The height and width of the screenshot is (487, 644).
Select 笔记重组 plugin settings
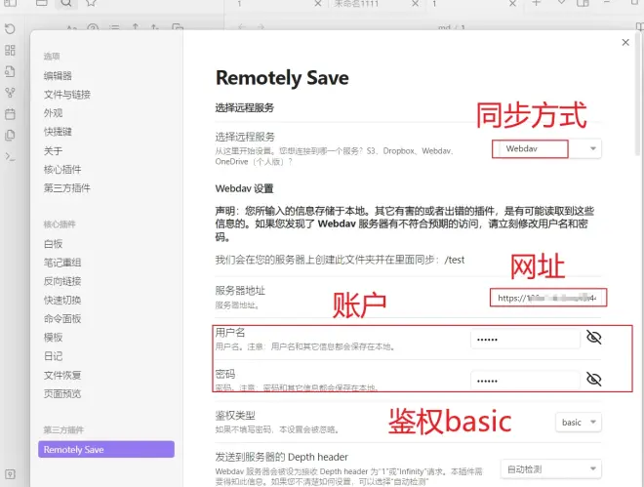[x=62, y=263]
